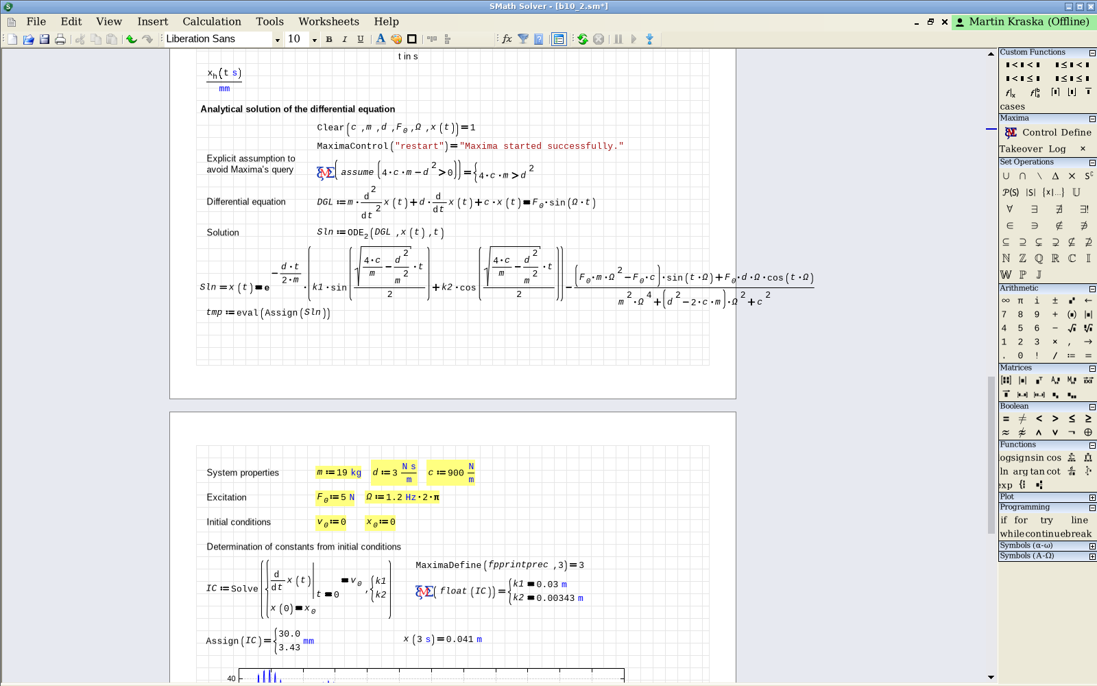Click the vertical scrollbar down arrow
Viewport: 1097px width, 686px height.
[991, 677]
